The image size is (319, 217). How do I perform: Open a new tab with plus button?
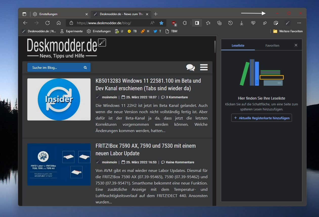(156, 14)
